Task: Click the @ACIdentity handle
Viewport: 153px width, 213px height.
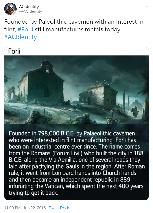Action: 31,11
